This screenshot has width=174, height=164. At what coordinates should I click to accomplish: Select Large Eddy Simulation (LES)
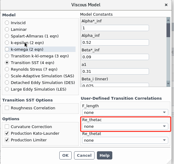pyautogui.click(x=7, y=89)
